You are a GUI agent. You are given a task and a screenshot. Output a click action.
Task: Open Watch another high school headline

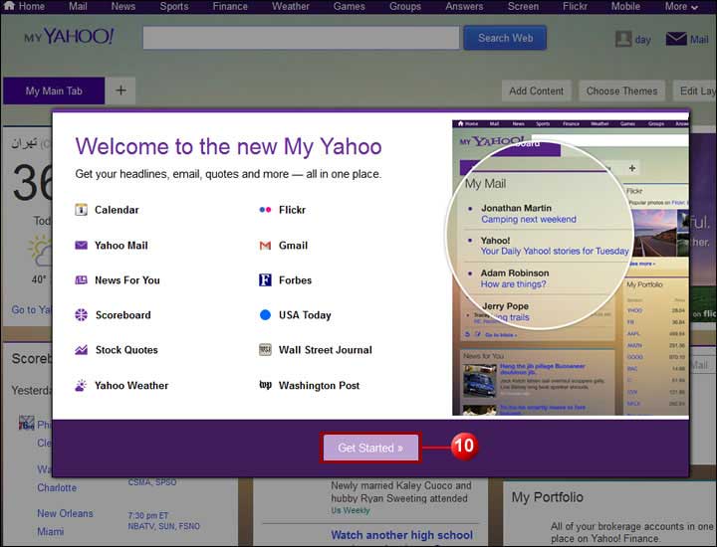click(402, 535)
